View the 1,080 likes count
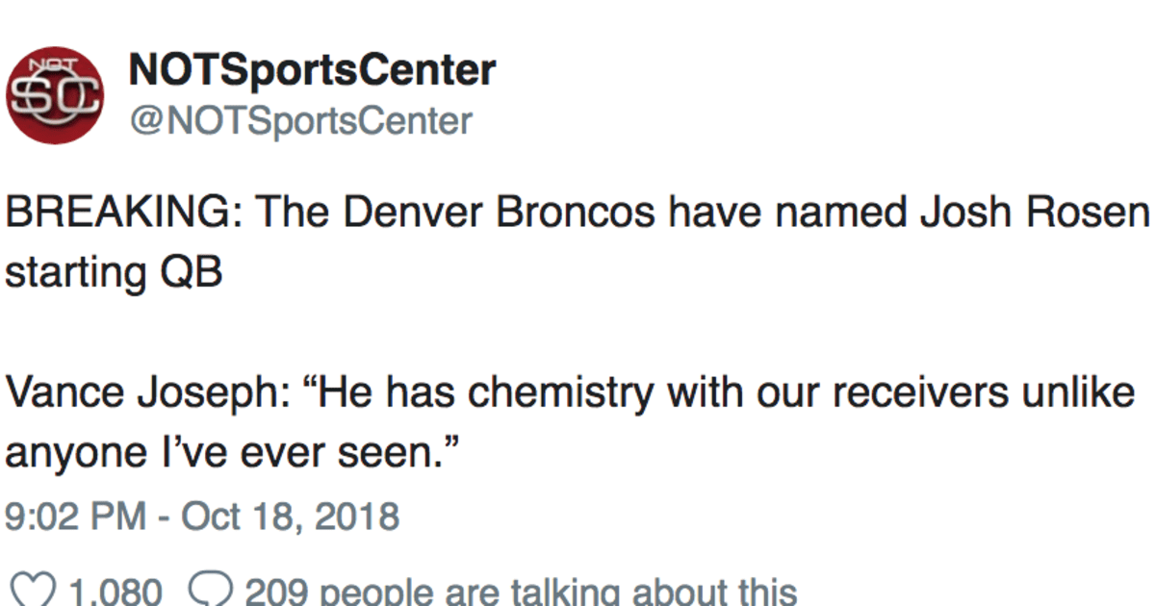This screenshot has width=1155, height=606. pos(114,592)
